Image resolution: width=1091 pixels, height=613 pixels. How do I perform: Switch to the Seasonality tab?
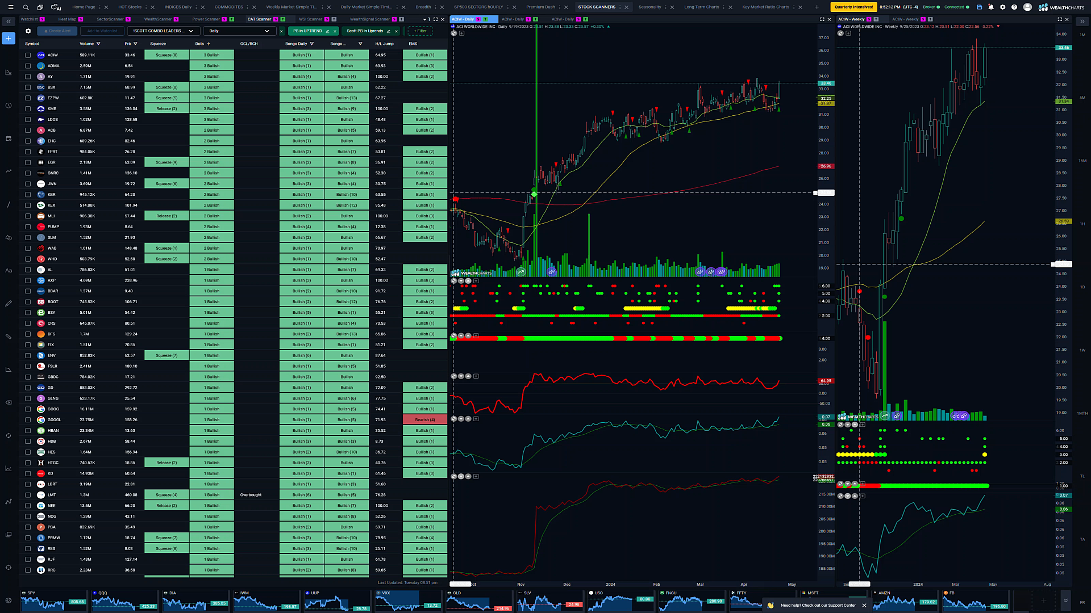click(x=649, y=7)
